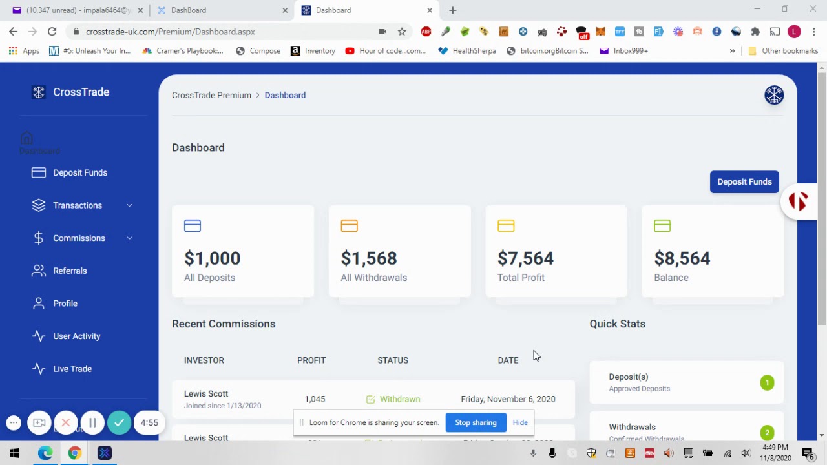Click the Deposit(s) quick stat row
827x465 pixels.
click(x=687, y=382)
